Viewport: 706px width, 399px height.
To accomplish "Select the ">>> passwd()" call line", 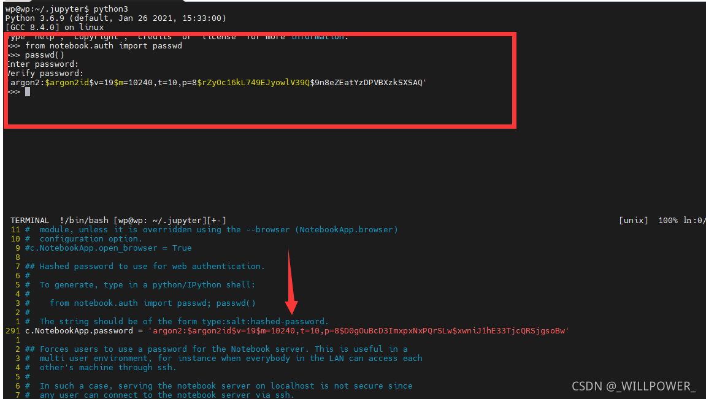I will point(36,55).
